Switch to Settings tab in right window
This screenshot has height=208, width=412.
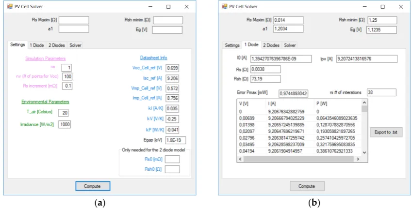click(x=232, y=45)
